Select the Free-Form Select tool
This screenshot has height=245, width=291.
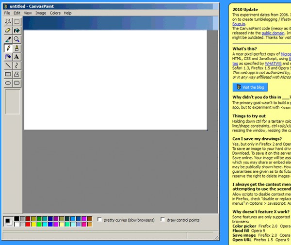point(8,22)
